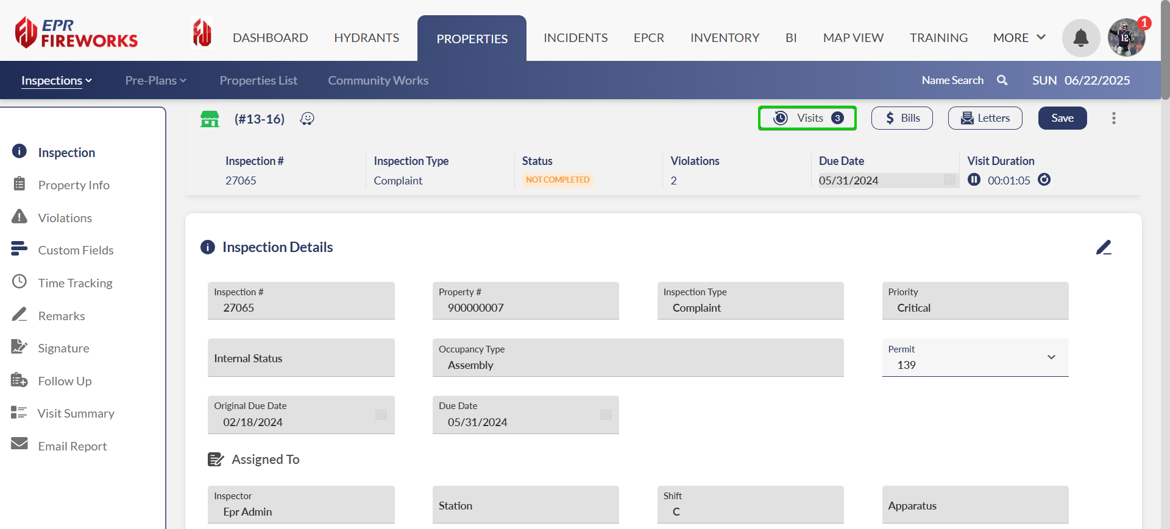Click the smiley face icon beside #13-16

click(x=307, y=119)
